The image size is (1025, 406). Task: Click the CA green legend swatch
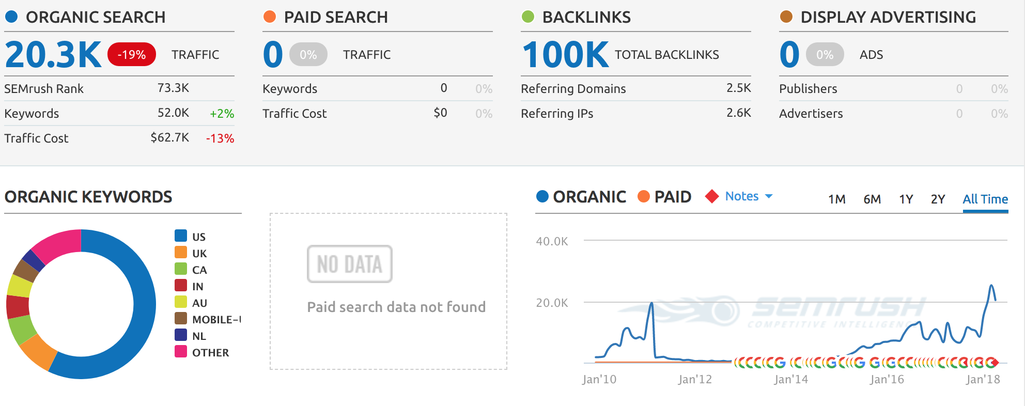pos(181,269)
